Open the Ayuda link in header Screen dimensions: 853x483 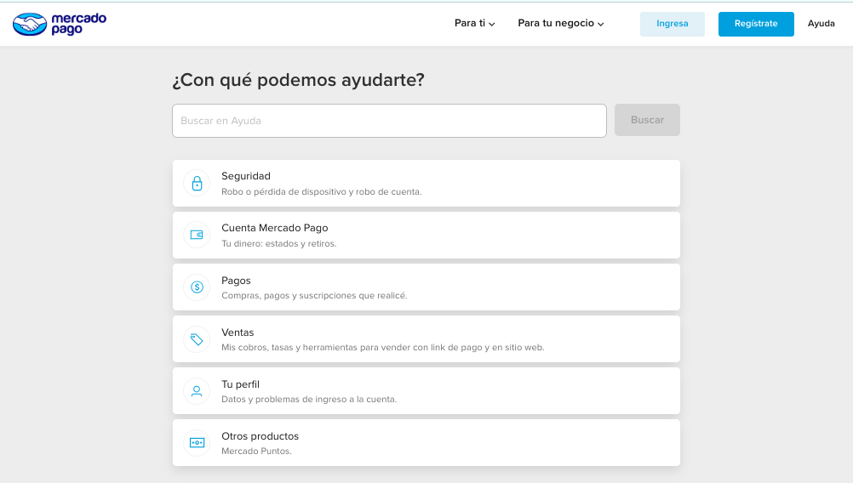click(821, 23)
